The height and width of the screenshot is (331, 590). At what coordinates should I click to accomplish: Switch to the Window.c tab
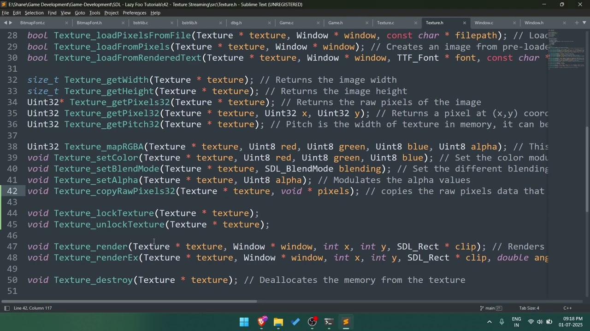click(x=484, y=23)
